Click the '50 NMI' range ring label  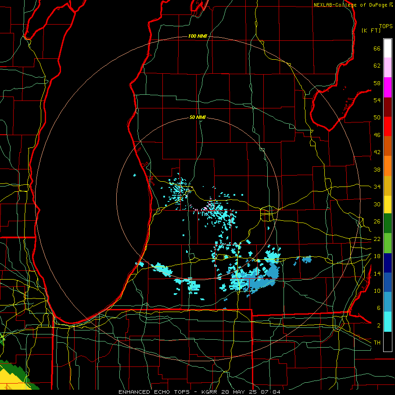coord(198,117)
